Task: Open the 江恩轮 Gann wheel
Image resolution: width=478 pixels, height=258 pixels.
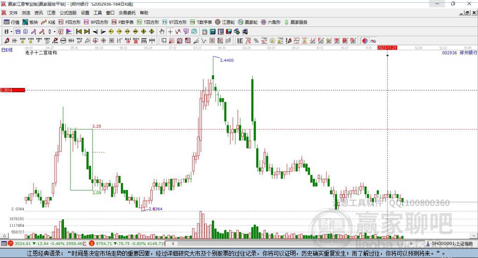Action: tap(225, 22)
